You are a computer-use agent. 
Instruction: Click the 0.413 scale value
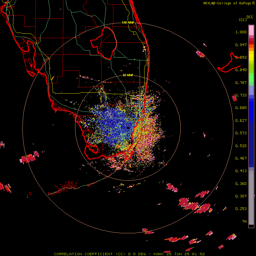(241, 171)
